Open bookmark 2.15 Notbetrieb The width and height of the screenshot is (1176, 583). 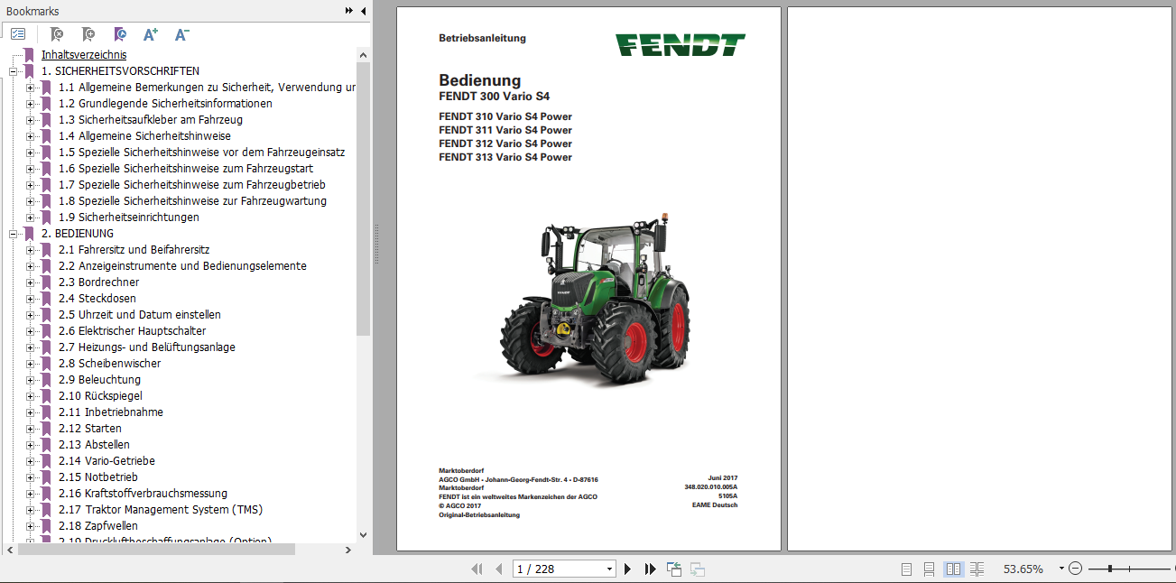click(98, 477)
